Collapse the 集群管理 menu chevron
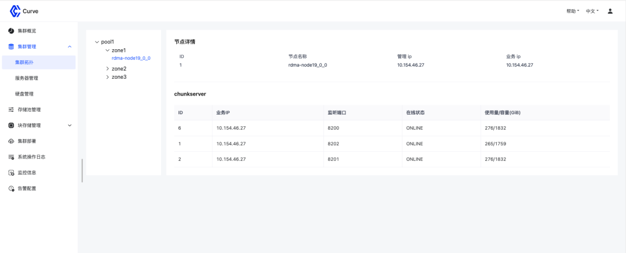Viewport: 626px width, 253px height. click(70, 46)
